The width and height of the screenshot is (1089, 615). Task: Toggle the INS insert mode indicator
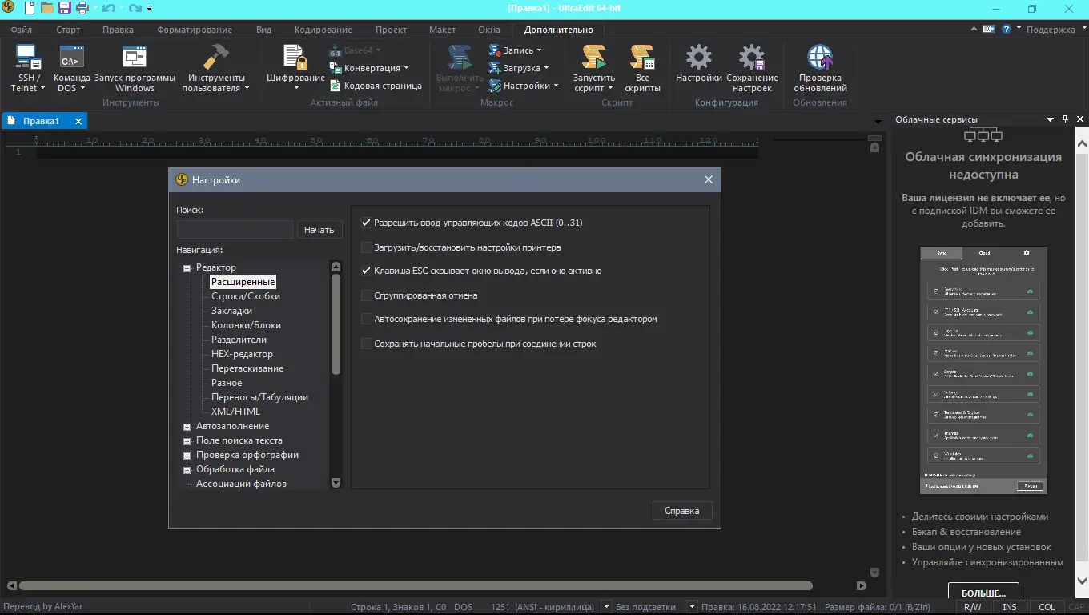click(x=1010, y=607)
